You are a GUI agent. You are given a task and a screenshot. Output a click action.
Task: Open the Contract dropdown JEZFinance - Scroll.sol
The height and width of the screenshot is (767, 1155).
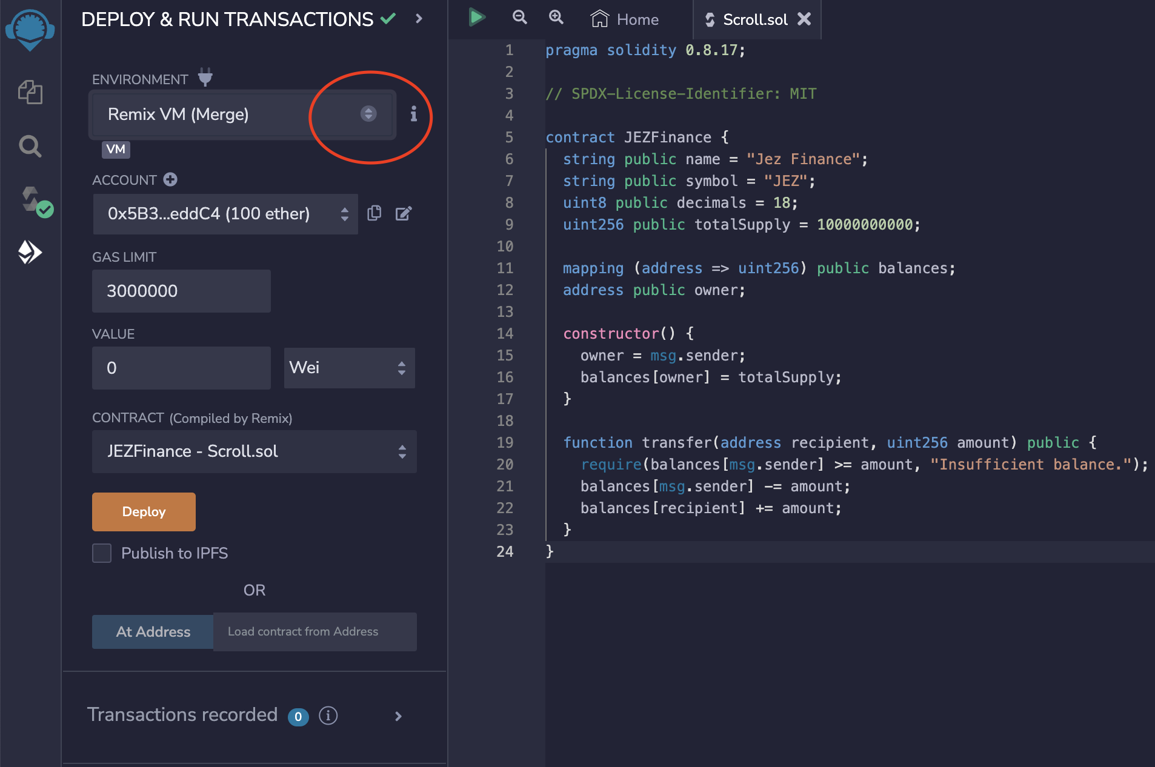coord(254,451)
